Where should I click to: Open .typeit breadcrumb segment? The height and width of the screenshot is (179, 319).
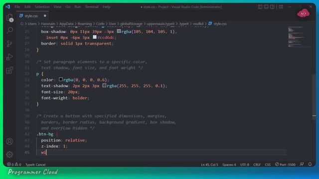tap(184, 24)
